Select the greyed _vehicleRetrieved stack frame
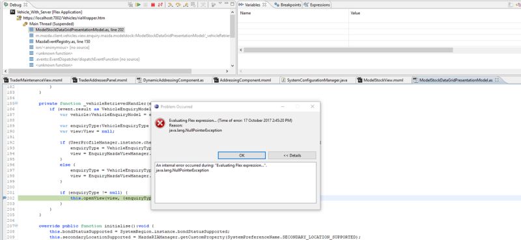This screenshot has width=521, height=240. pos(133,36)
